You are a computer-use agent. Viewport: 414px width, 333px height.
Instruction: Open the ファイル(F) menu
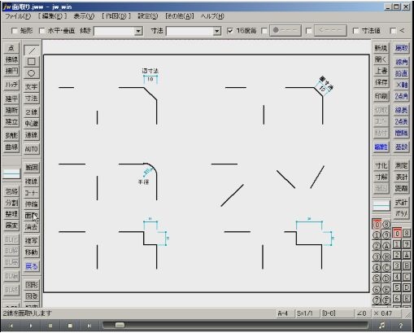[x=18, y=16]
